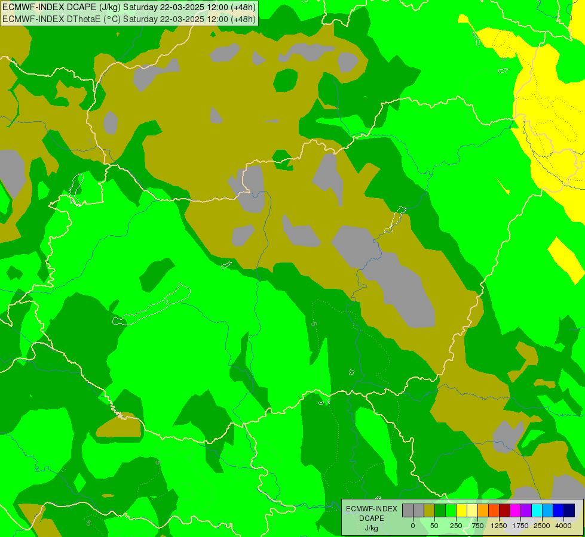
Task: Click the legend value 2500
Action: [542, 526]
